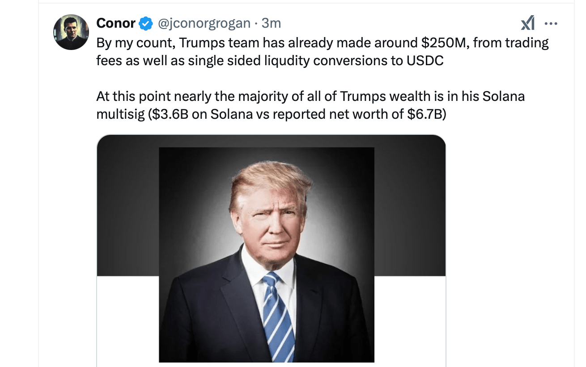Select the display name Conor

[x=115, y=23]
